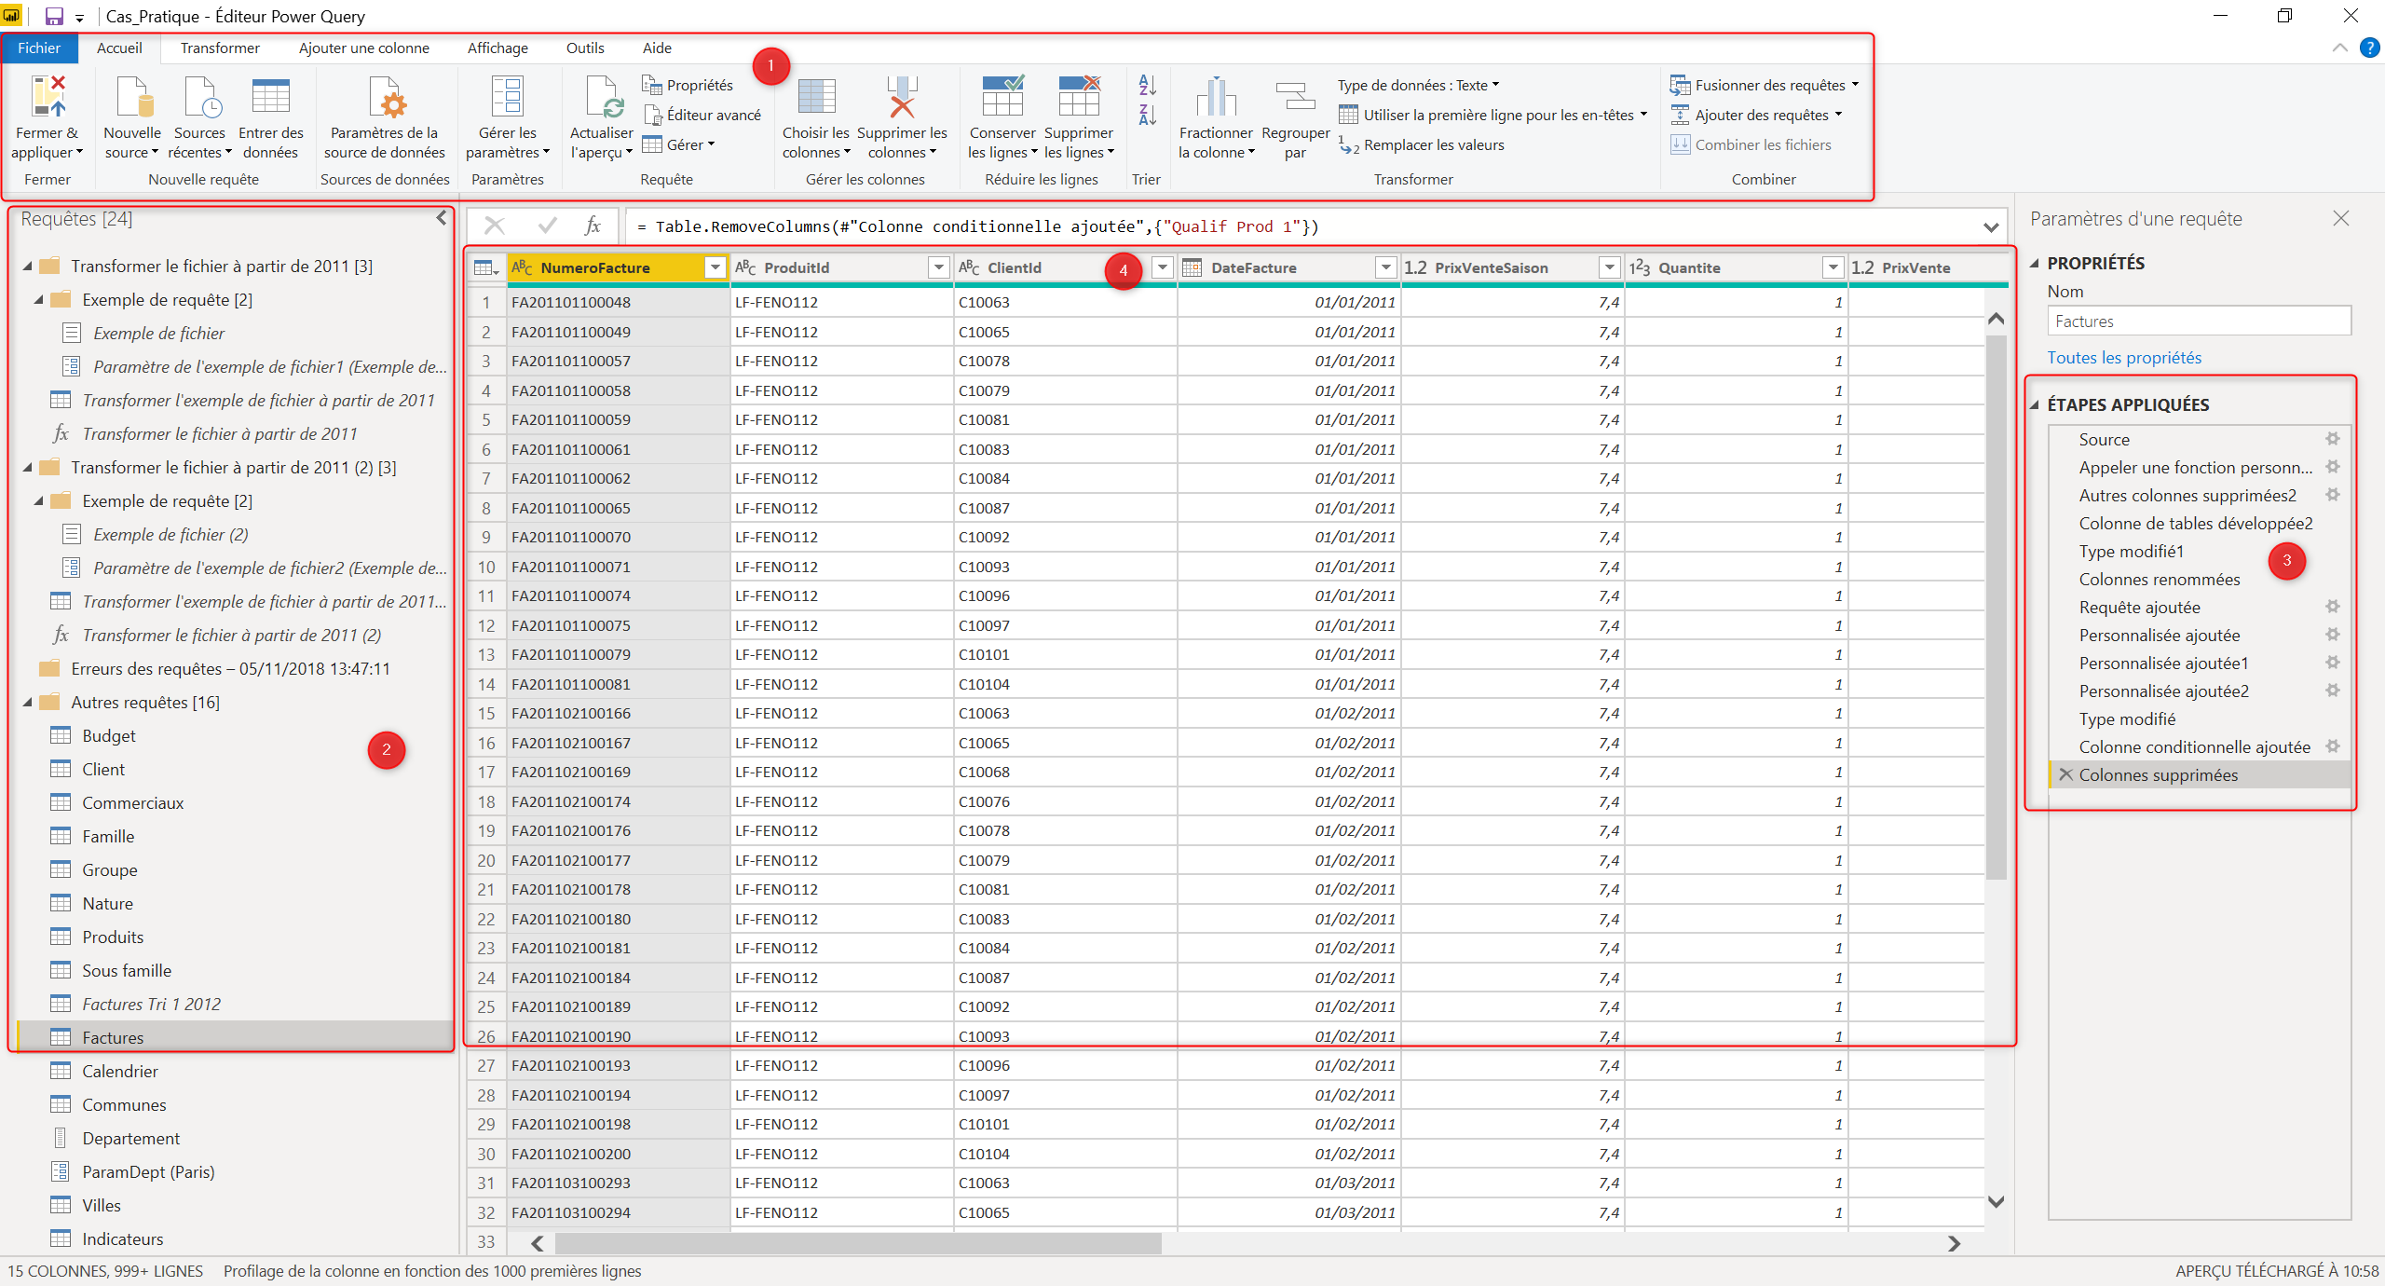Click the save icon in title bar
Screen dimensions: 2385x1286
pos(54,16)
